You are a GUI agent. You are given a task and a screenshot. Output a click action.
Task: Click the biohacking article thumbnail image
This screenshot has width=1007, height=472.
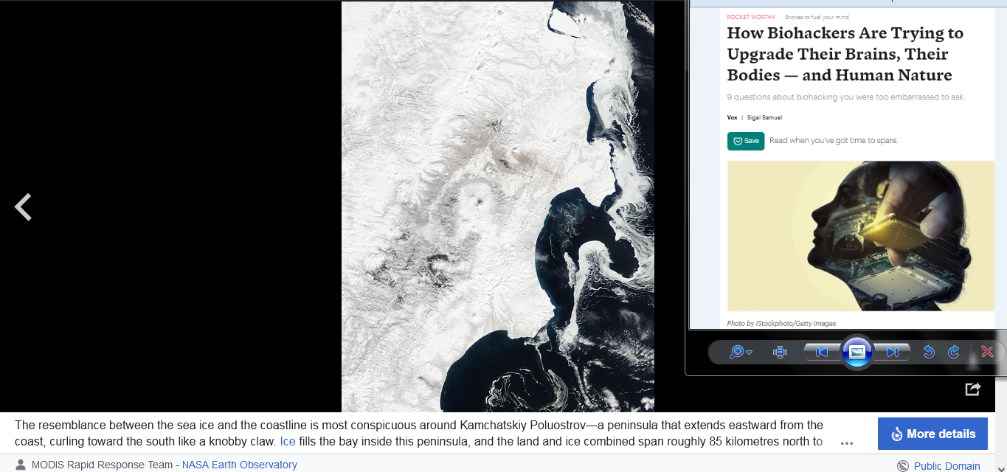[x=861, y=236]
